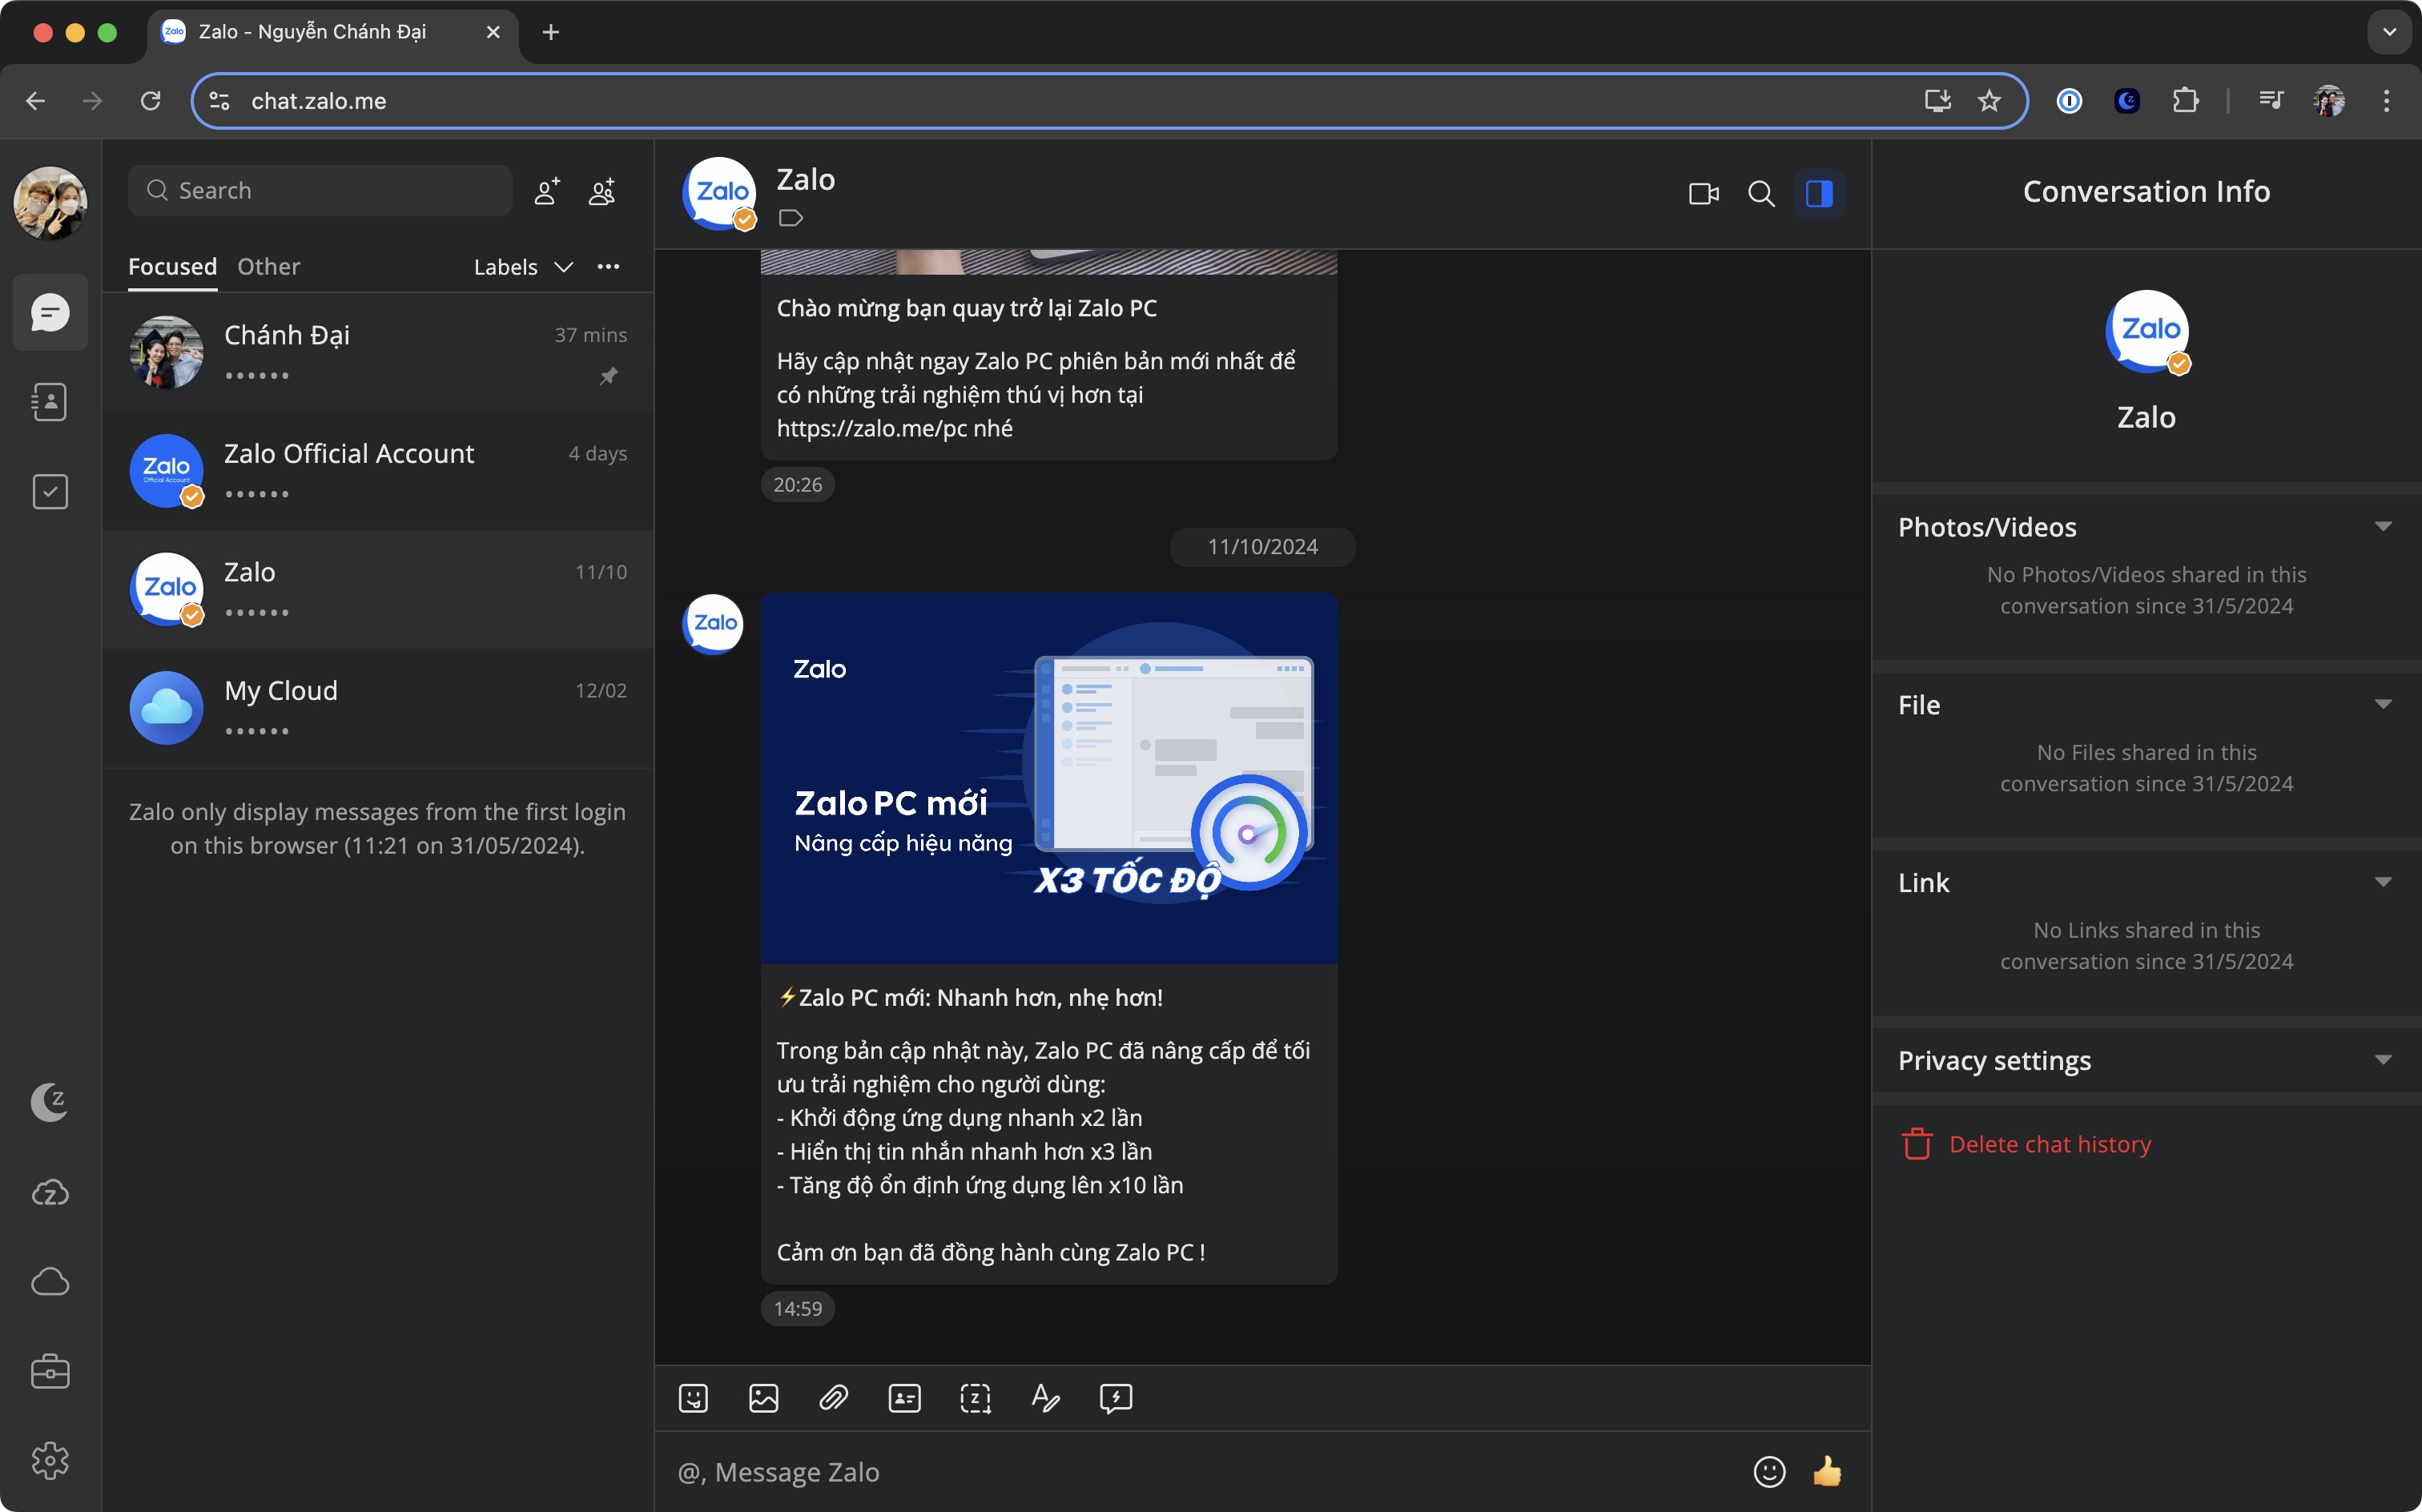
Task: Click the 1Password extension icon
Action: 2069,101
